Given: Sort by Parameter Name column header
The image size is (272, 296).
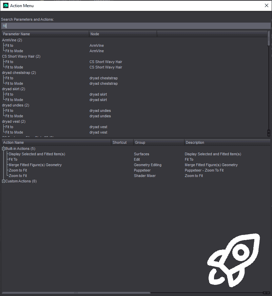Looking at the screenshot, I should (x=45, y=34).
